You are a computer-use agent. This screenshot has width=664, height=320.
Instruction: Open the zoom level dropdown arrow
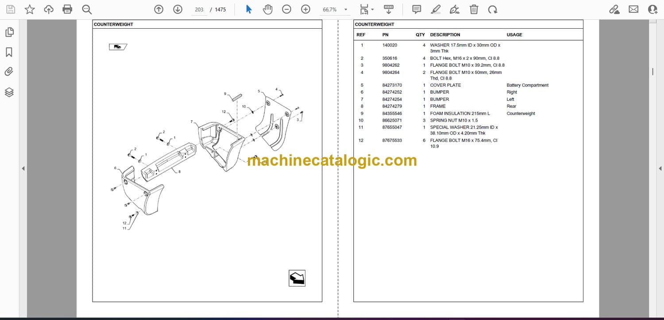(346, 10)
